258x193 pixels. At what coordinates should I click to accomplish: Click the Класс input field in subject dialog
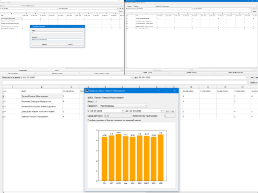[57, 33]
